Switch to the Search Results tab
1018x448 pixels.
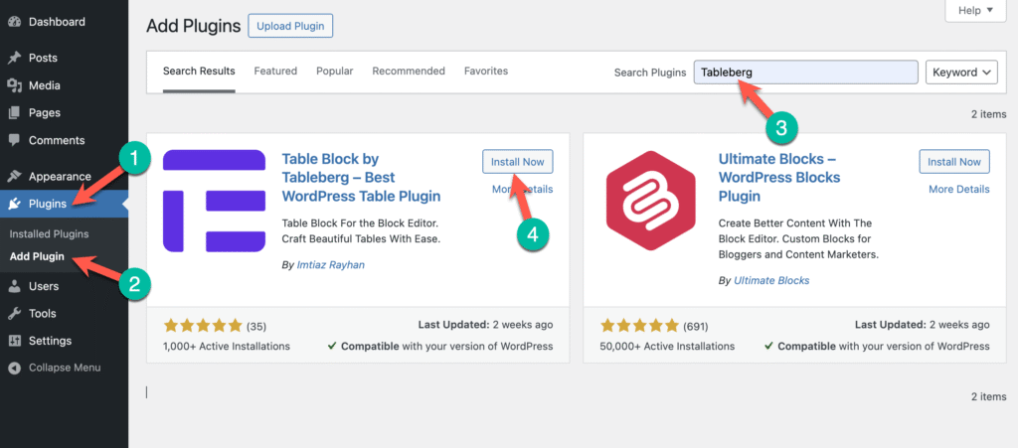coord(199,72)
